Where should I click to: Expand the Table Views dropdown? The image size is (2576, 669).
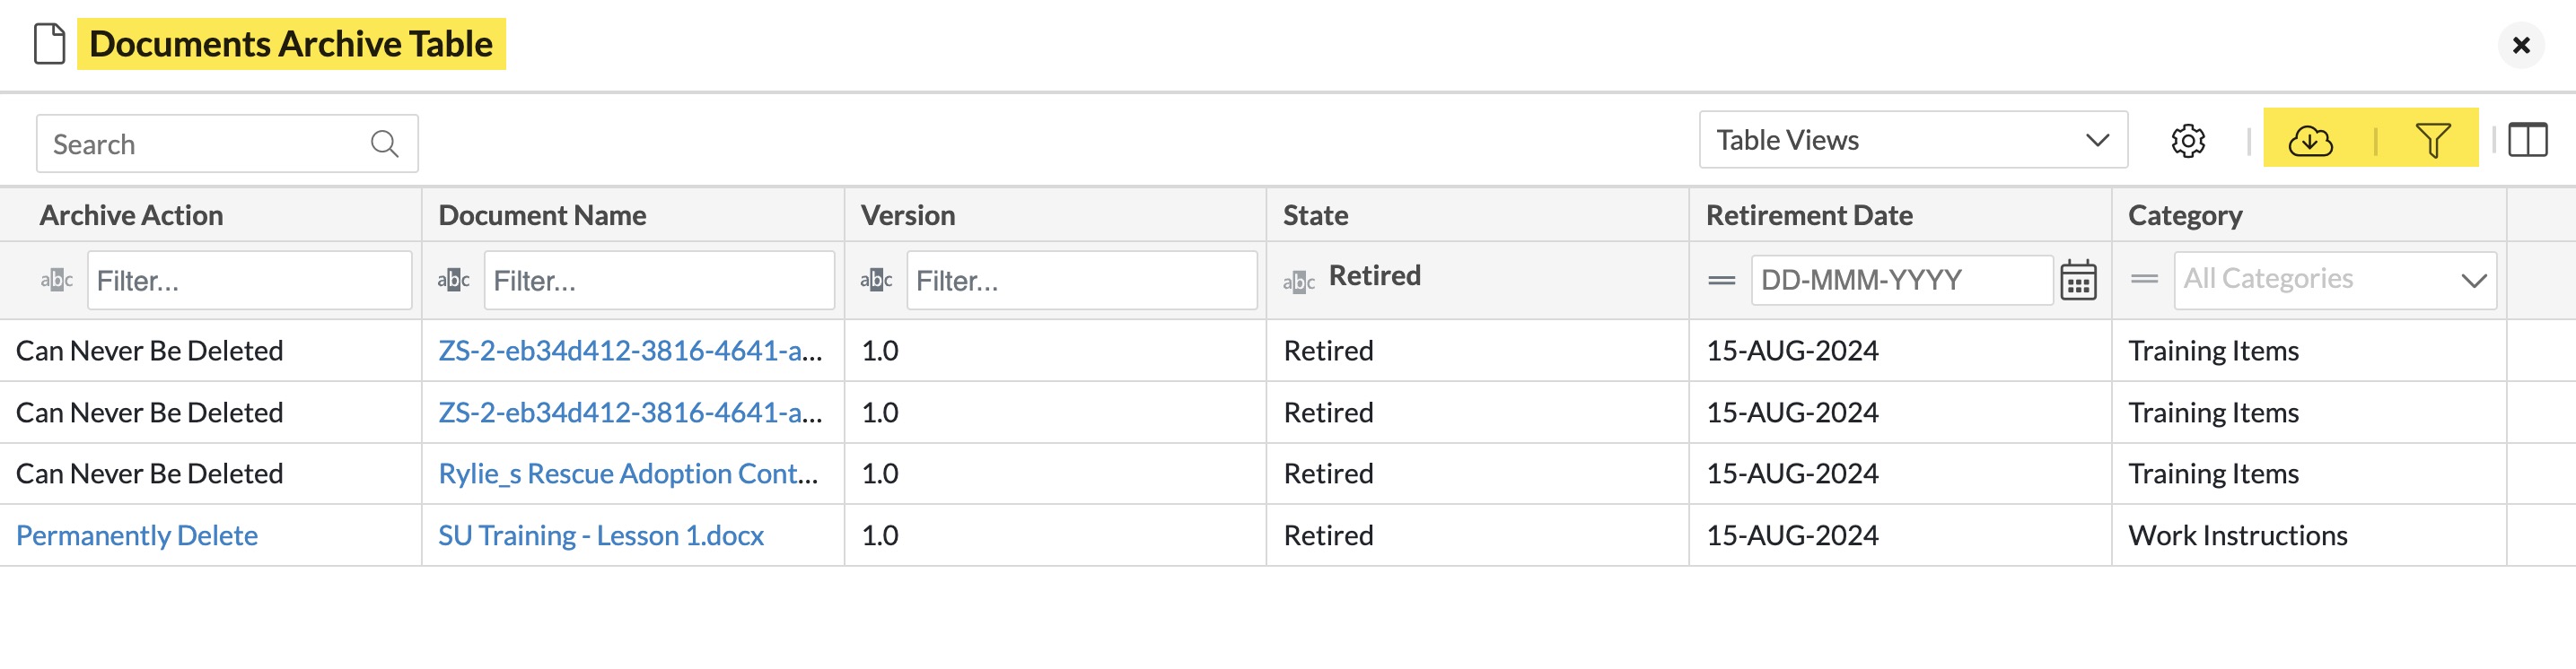(1912, 140)
